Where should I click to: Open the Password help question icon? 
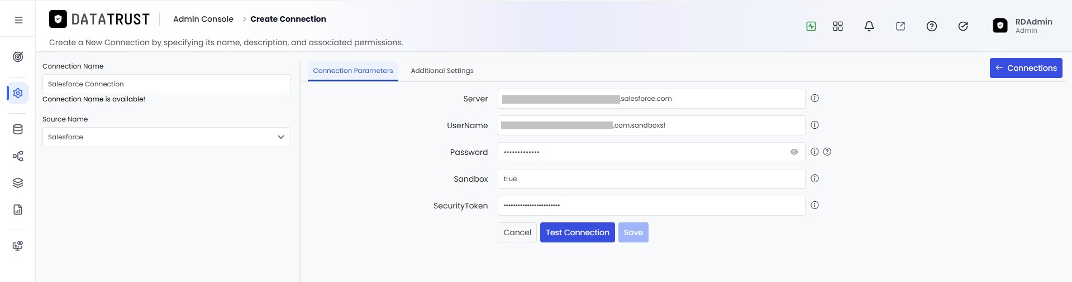click(827, 152)
